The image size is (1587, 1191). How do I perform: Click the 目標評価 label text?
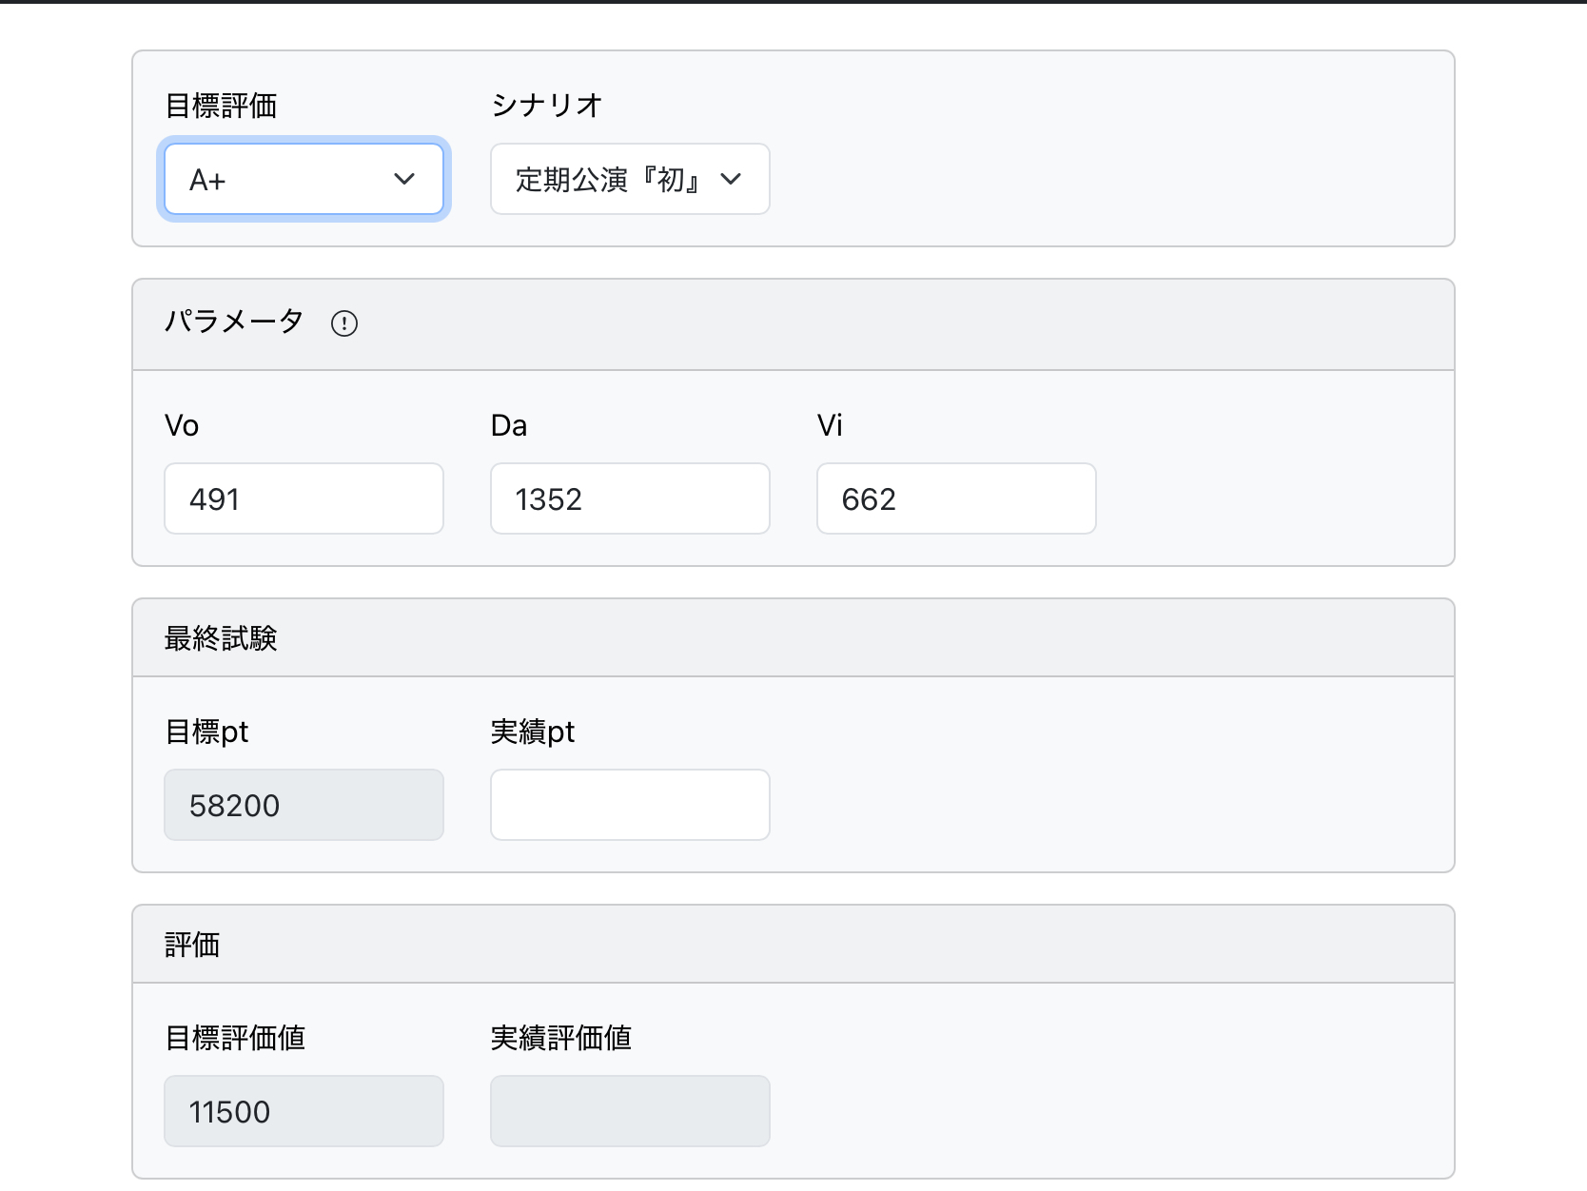tap(221, 106)
